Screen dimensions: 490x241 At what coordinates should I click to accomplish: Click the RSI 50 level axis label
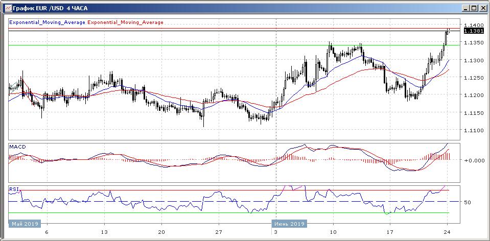pos(467,202)
